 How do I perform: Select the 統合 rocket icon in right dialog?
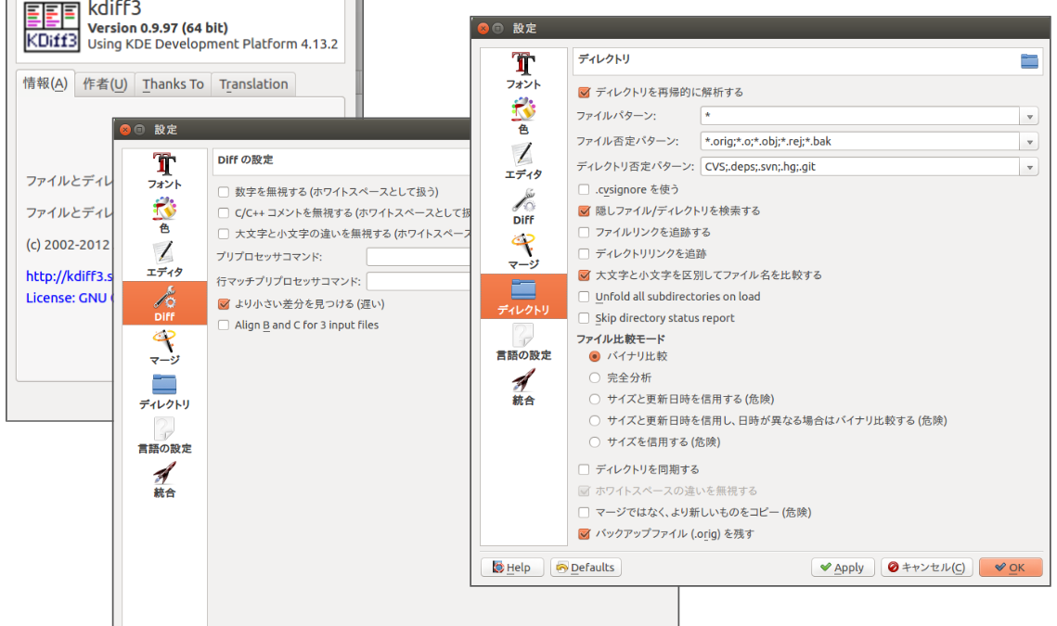523,386
